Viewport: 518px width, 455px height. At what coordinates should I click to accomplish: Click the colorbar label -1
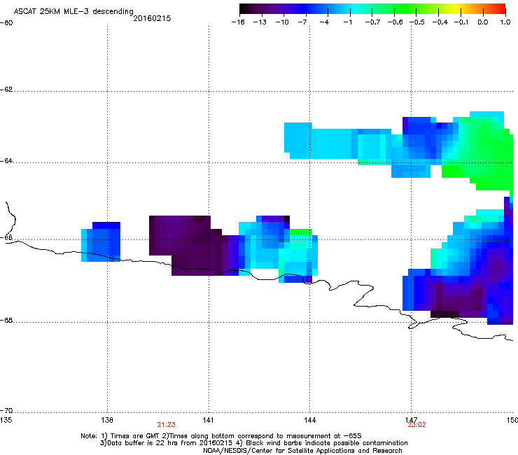tap(347, 22)
